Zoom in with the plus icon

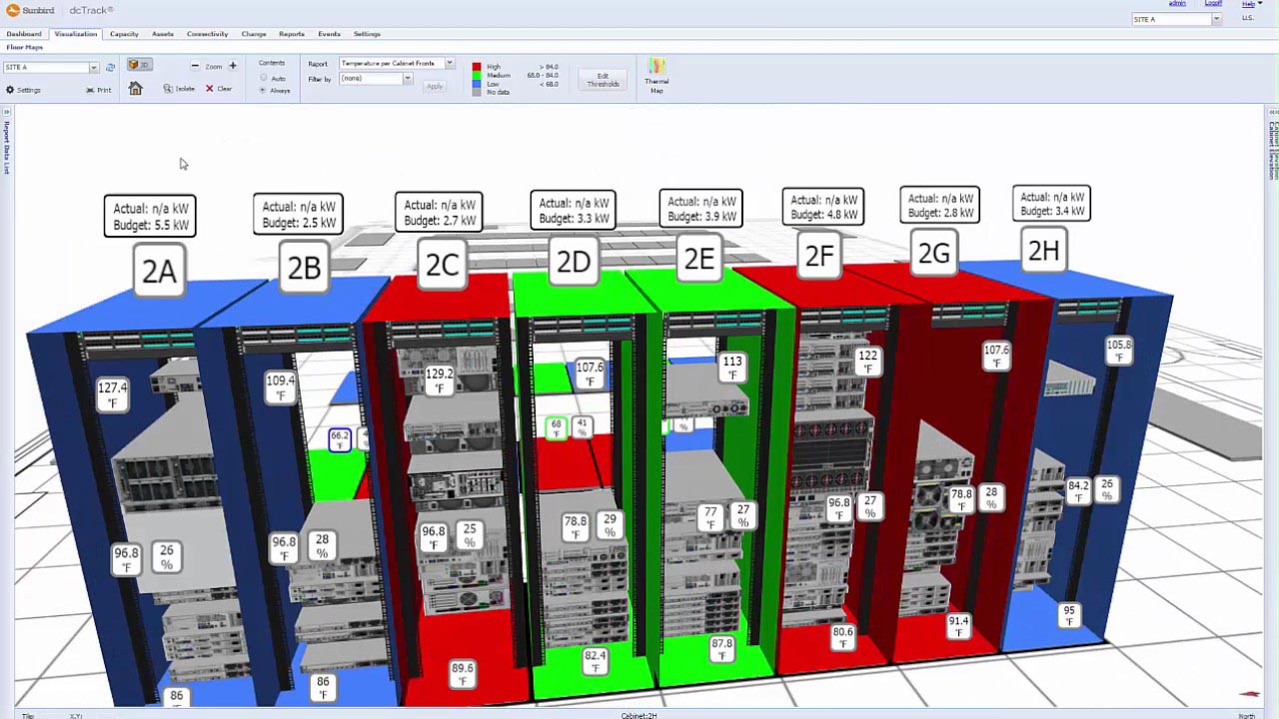233,66
